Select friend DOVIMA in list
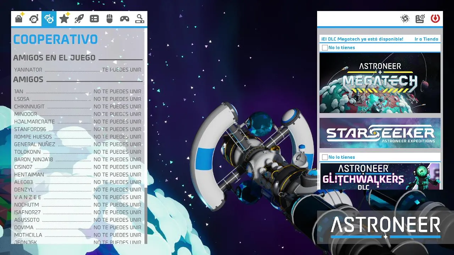This screenshot has width=454, height=255. click(78, 227)
